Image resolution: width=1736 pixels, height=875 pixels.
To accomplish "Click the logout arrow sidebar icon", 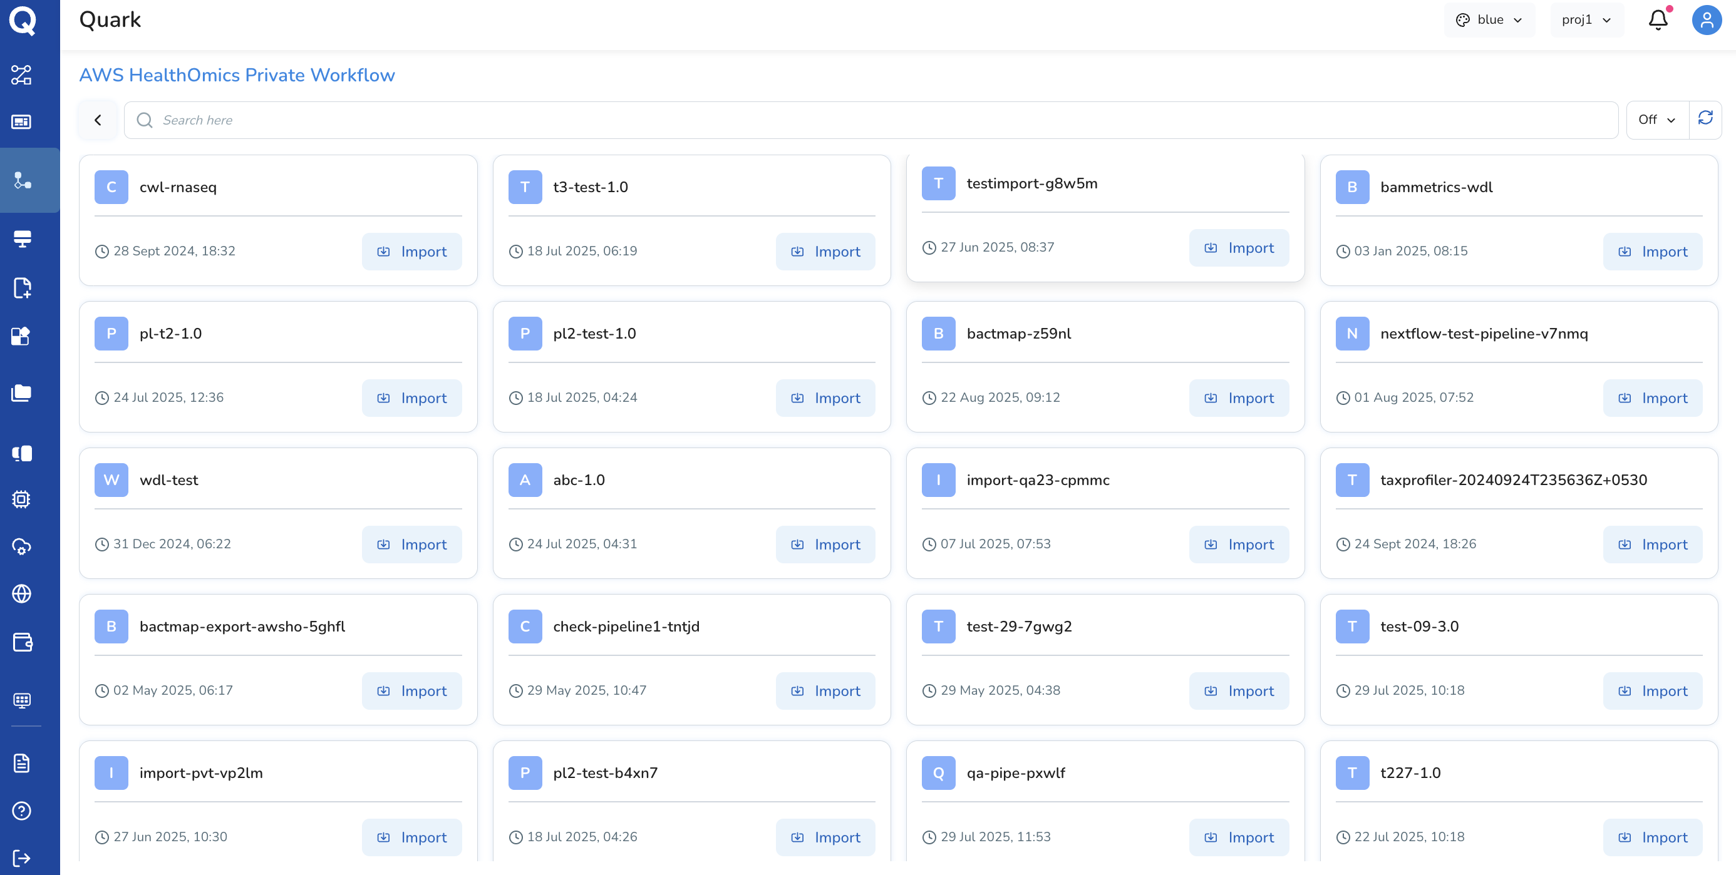I will tap(21, 858).
